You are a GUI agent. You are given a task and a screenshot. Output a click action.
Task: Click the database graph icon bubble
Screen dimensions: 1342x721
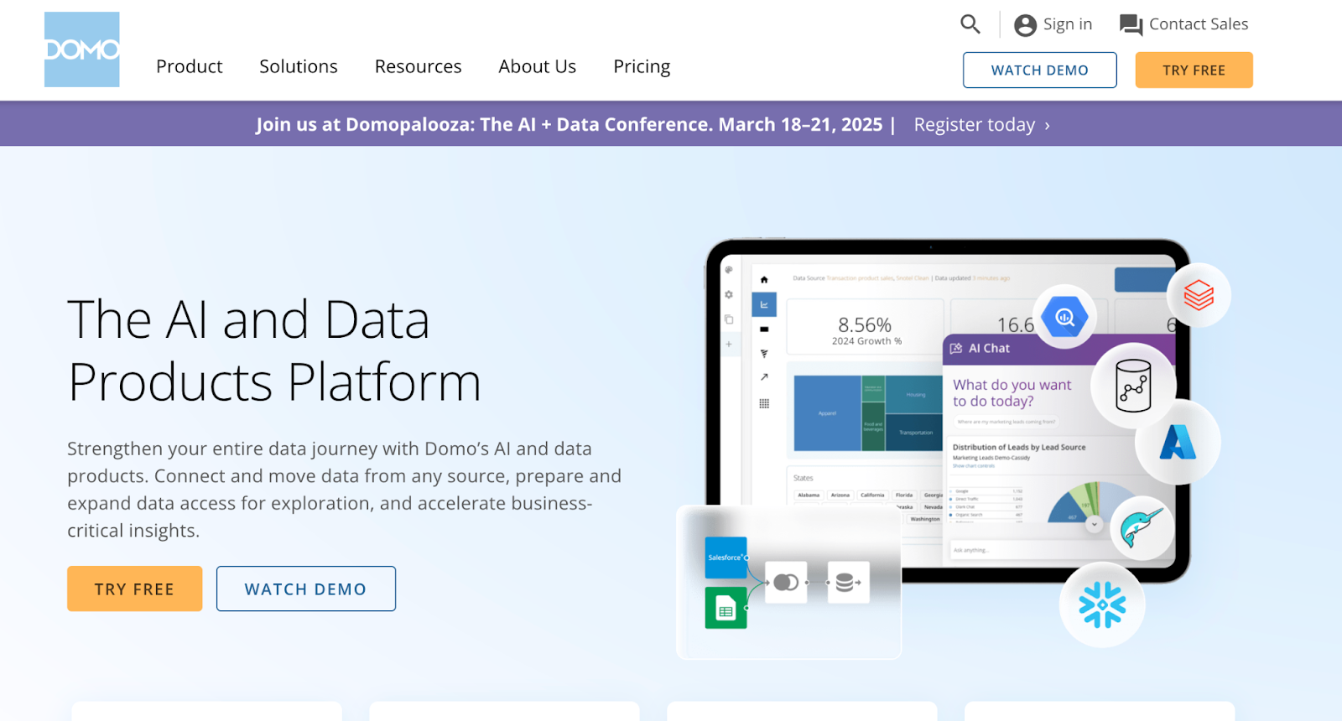coord(1133,386)
